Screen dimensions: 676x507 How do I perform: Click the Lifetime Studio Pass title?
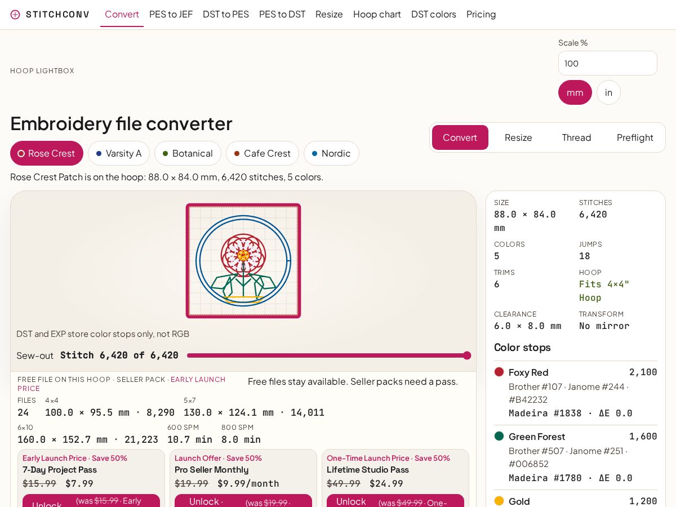[x=368, y=470]
